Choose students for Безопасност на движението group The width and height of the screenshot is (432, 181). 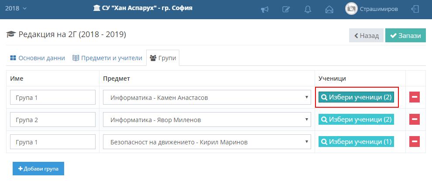[357, 141]
